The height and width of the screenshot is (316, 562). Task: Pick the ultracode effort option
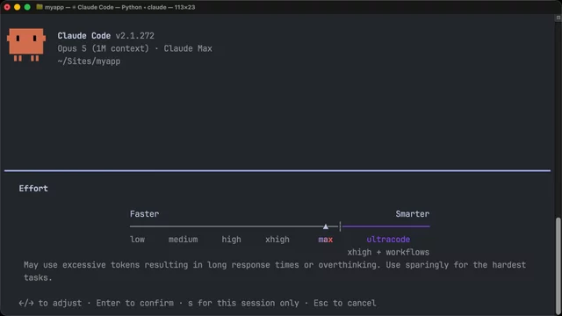click(x=388, y=240)
